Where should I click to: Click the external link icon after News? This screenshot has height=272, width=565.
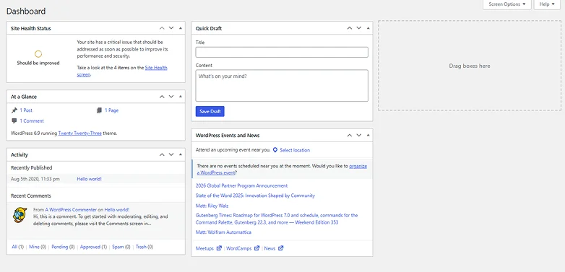tap(281, 248)
